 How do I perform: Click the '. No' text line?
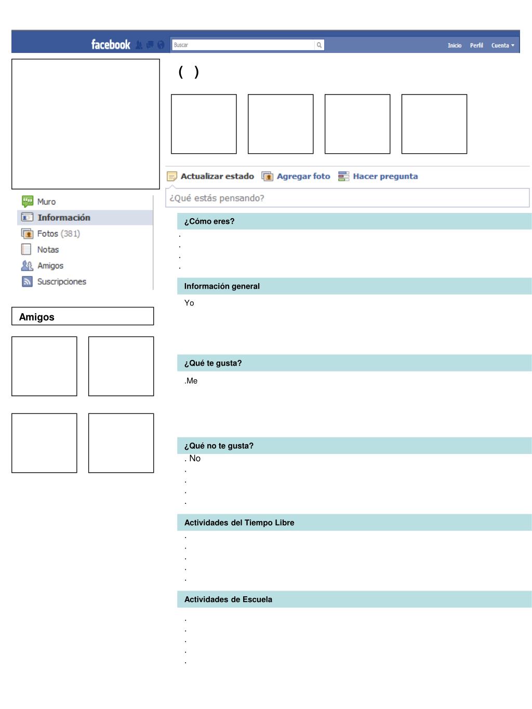pos(192,458)
